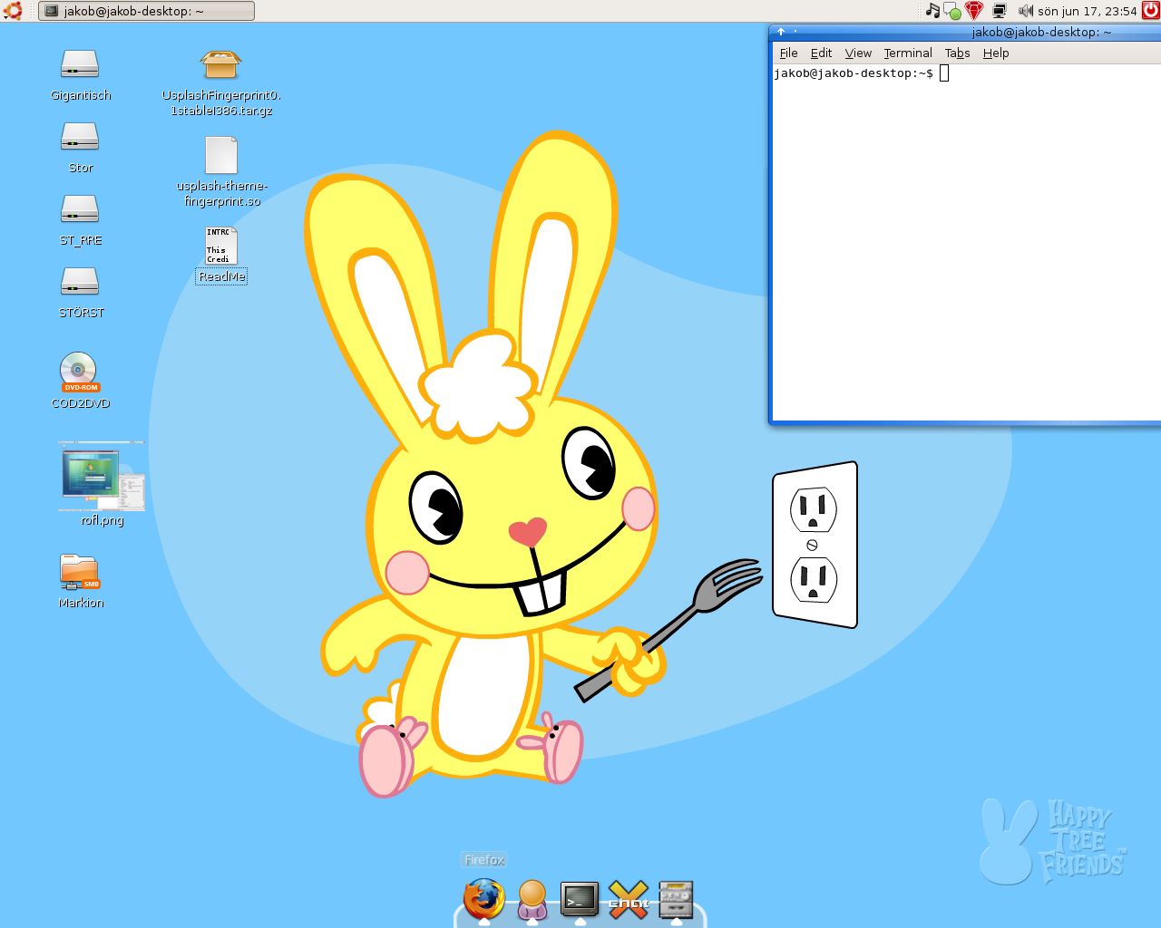Click the chat status tray icon with green dot

tap(952, 11)
